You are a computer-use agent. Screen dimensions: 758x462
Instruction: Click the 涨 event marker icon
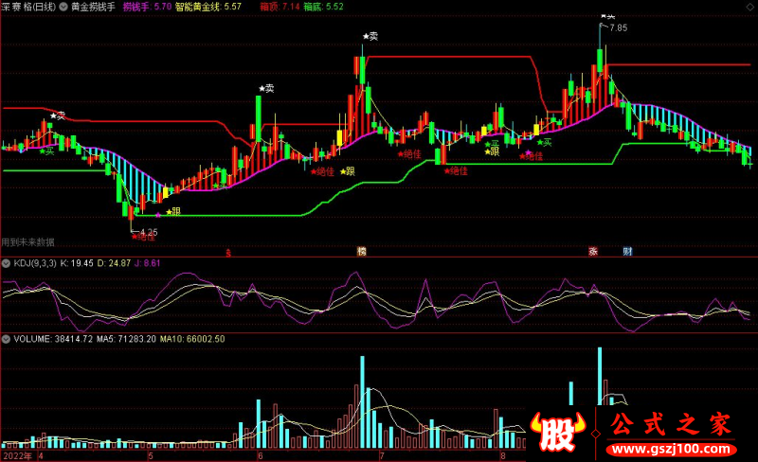coord(593,252)
